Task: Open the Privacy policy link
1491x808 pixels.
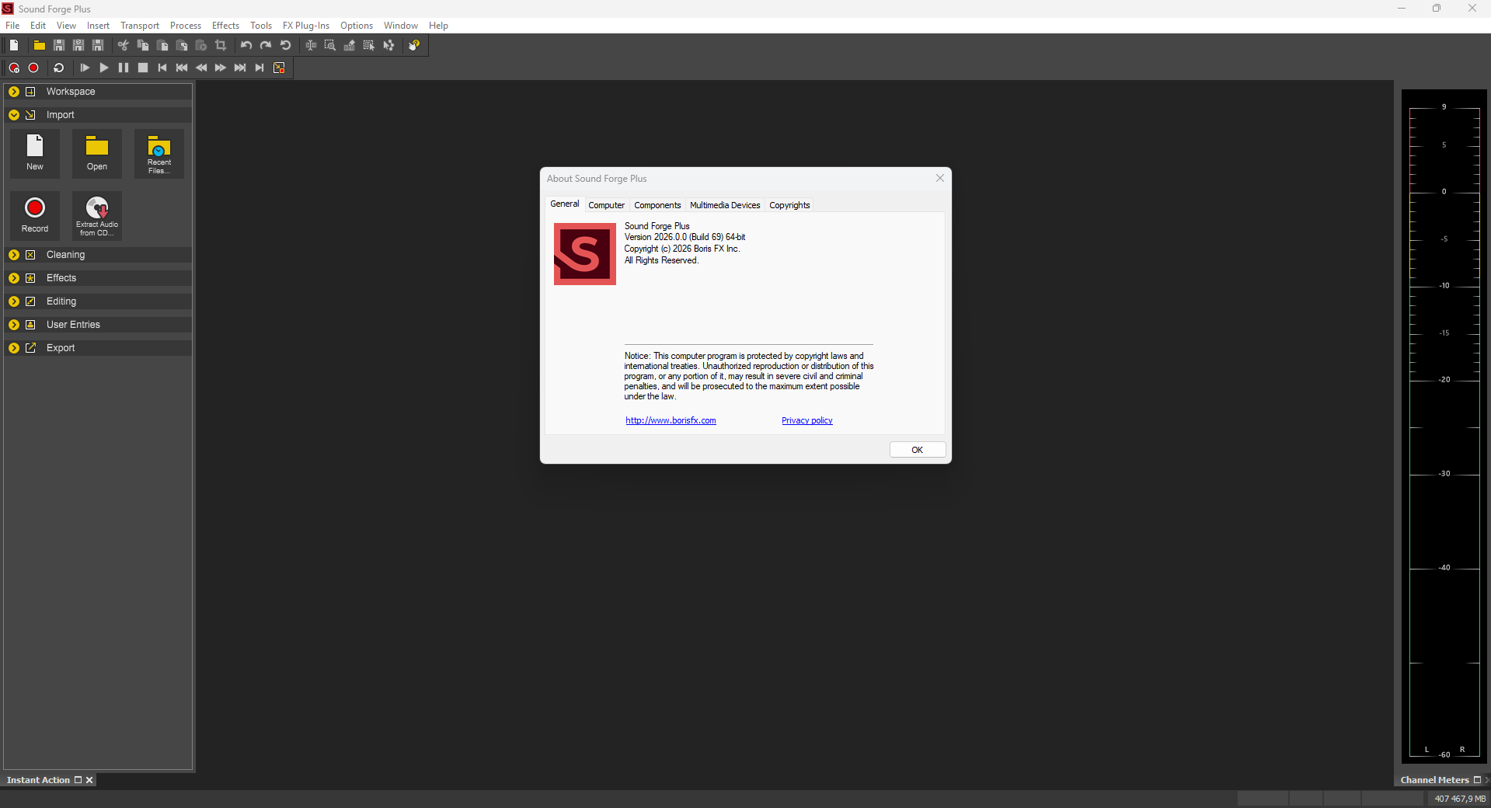Action: (807, 420)
